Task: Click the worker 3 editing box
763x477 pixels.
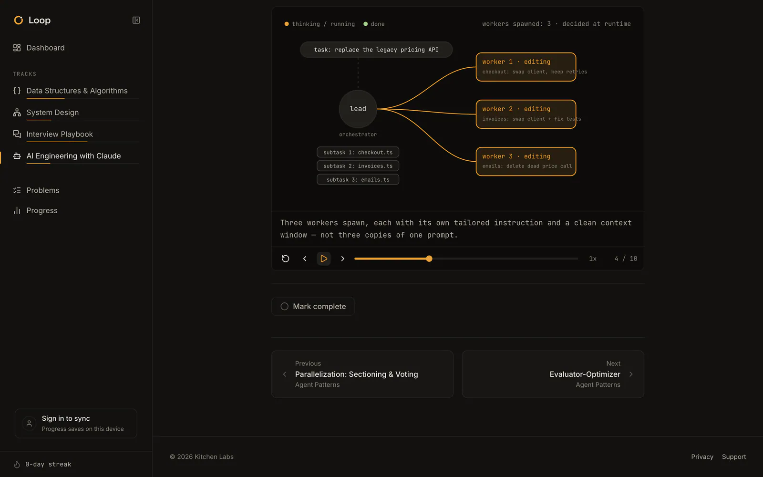Action: 526,161
